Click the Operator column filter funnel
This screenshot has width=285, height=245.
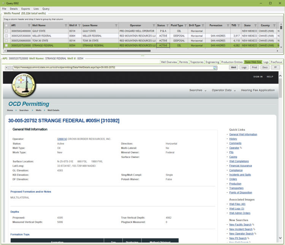coord(154,25)
